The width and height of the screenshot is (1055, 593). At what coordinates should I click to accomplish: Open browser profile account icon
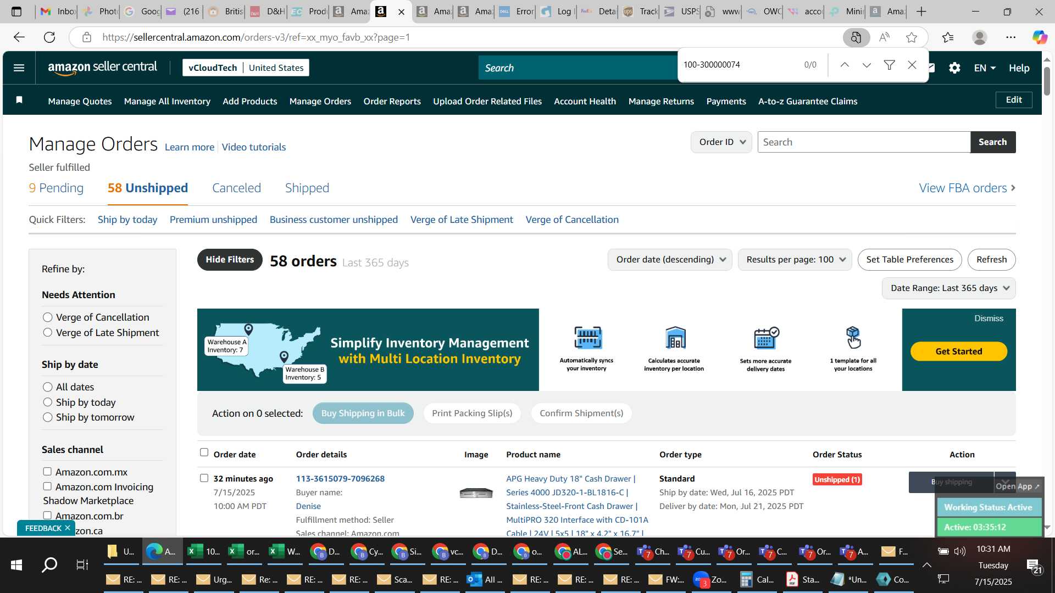tap(979, 37)
